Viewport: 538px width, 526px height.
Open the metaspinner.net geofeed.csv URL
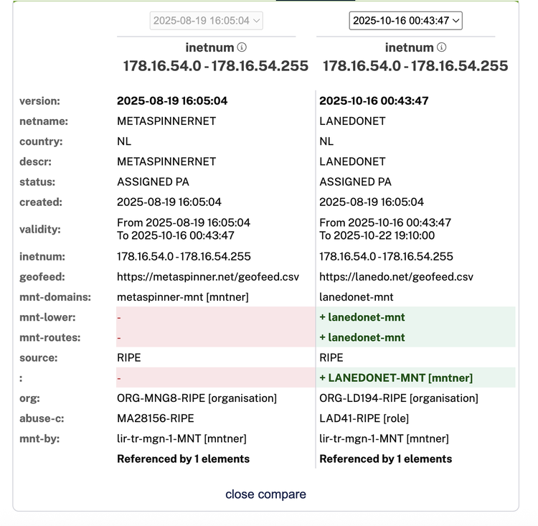coord(208,277)
